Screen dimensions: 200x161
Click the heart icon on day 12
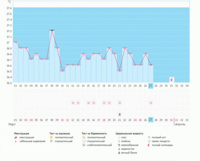(73, 103)
